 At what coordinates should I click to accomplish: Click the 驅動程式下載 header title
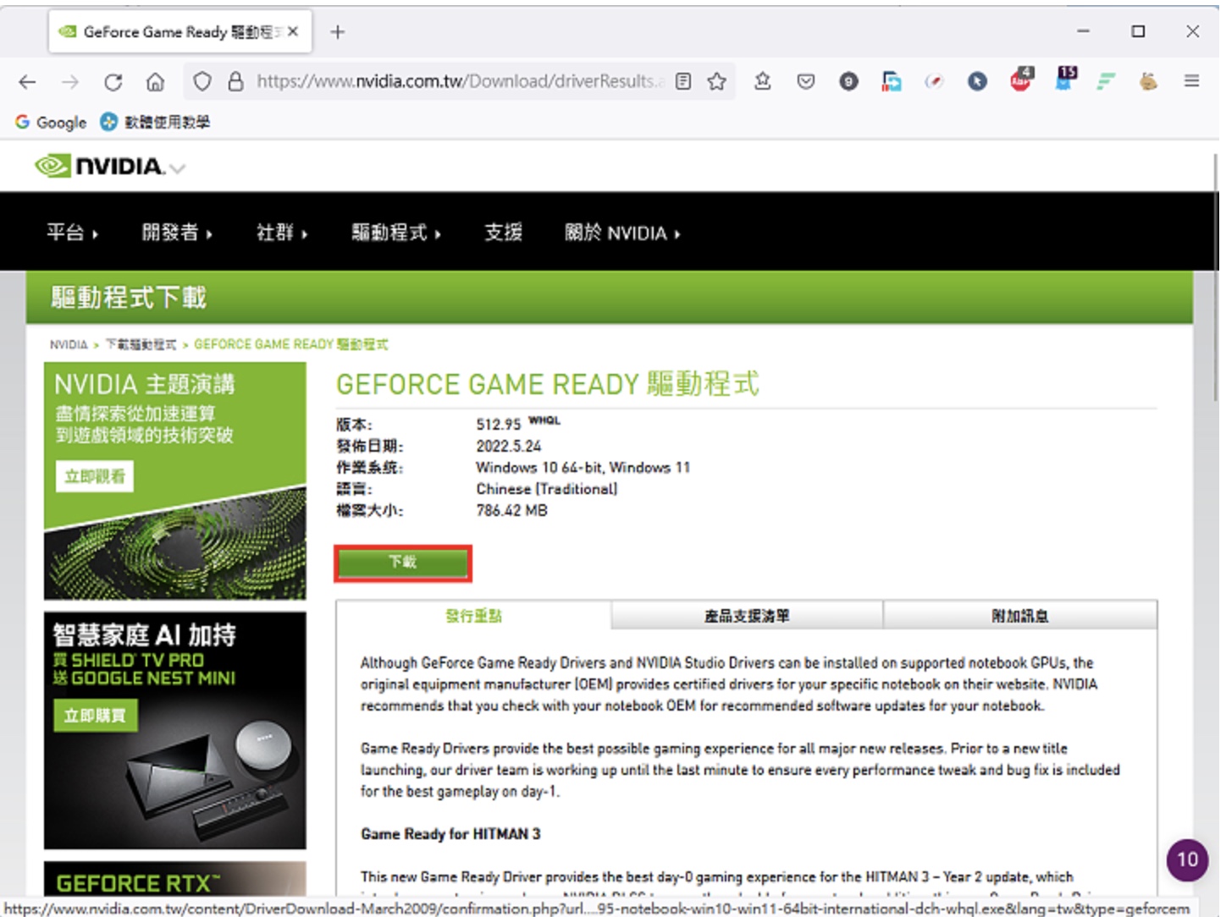(129, 297)
